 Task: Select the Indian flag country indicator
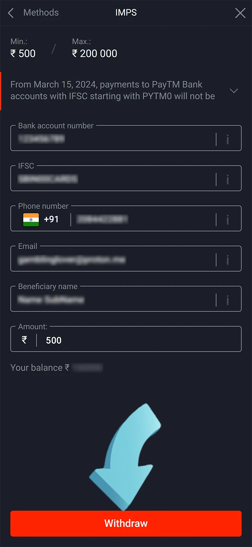[31, 219]
